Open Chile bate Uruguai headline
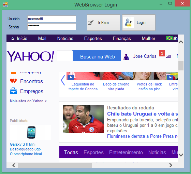The height and width of the screenshot is (174, 191). 143,114
